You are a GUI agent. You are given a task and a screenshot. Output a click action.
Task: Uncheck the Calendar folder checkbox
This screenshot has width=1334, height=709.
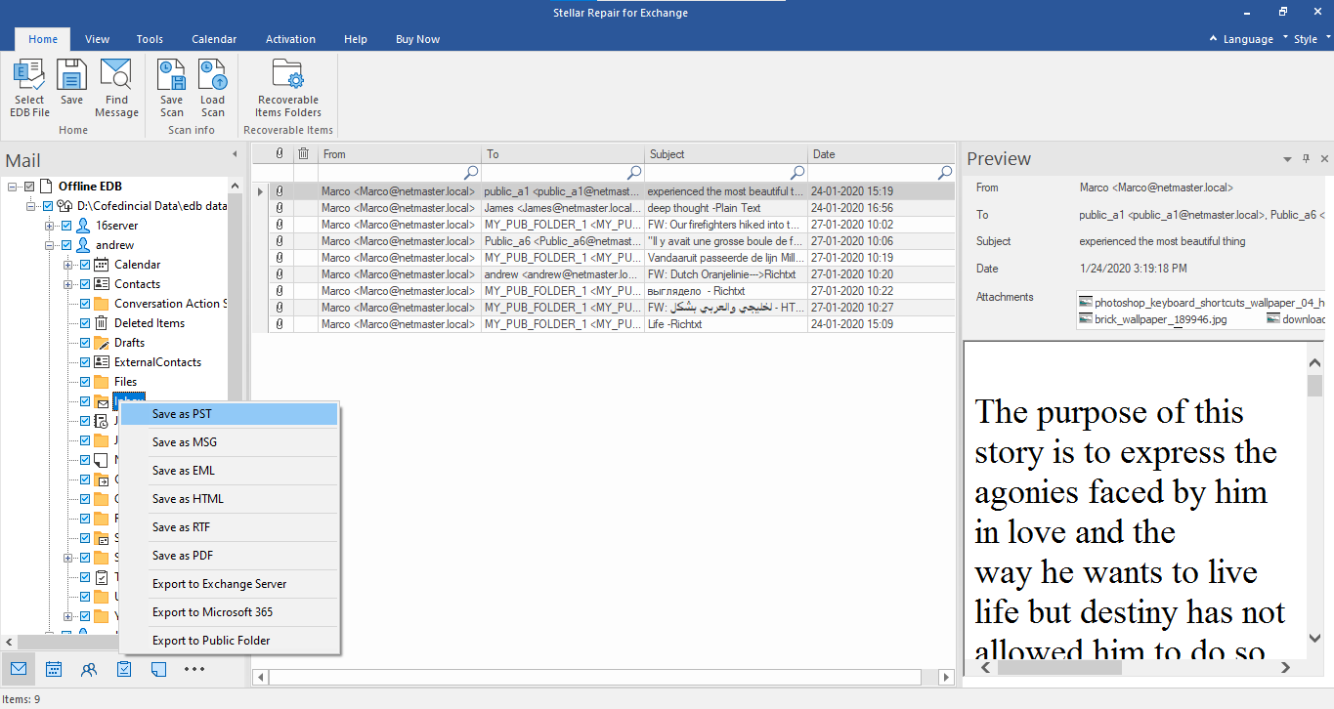pos(84,265)
